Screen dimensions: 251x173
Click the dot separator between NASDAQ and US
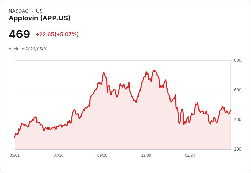pyautogui.click(x=32, y=11)
